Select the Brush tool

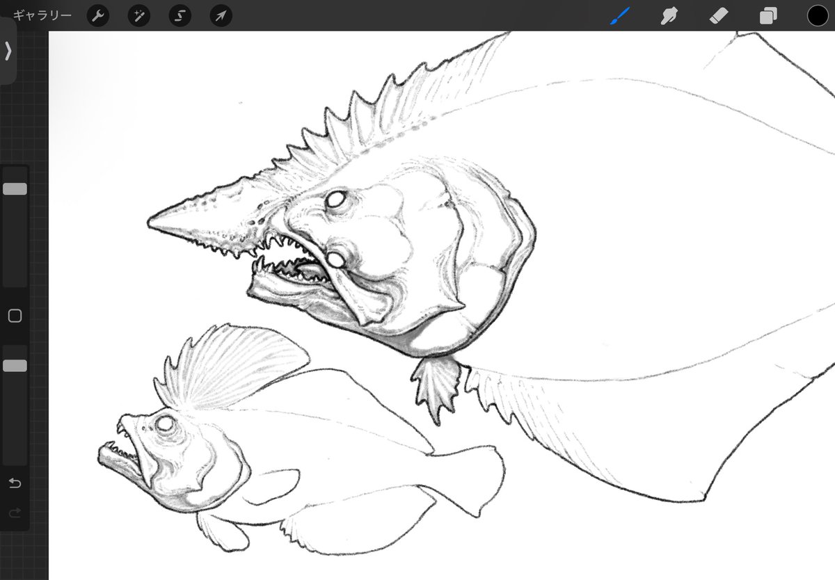click(x=620, y=15)
